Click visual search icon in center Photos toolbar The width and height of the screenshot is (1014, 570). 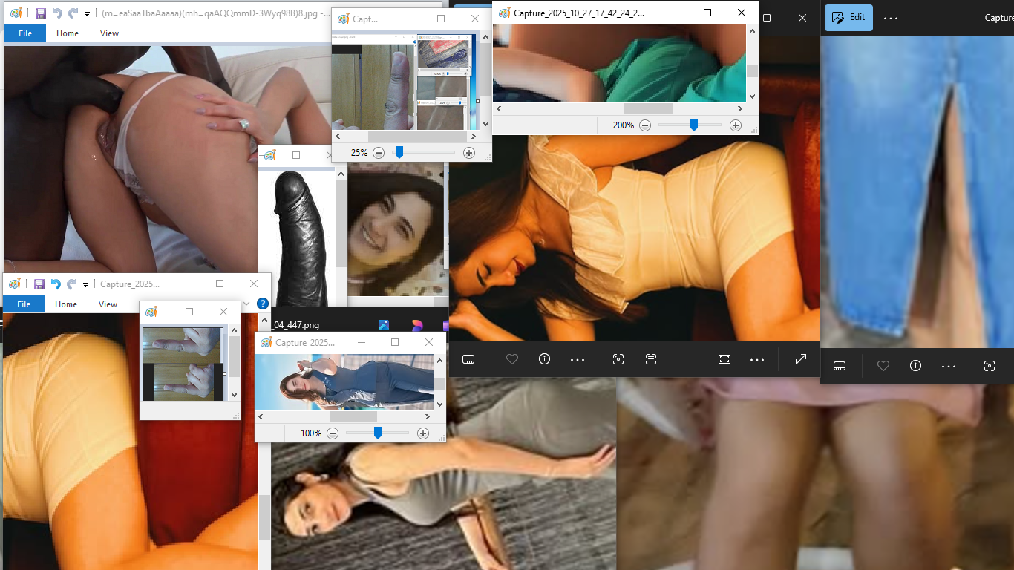pos(618,359)
